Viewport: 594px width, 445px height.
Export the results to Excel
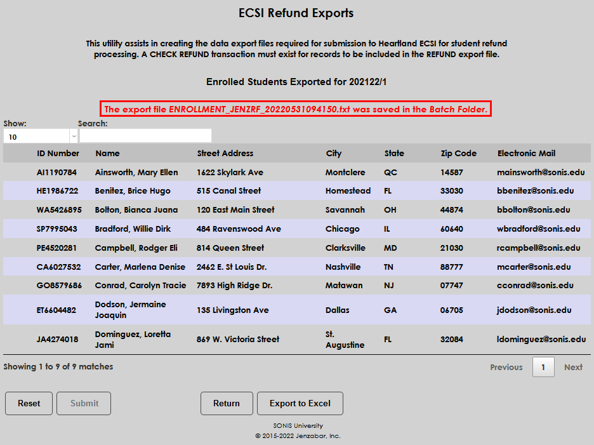tap(300, 403)
